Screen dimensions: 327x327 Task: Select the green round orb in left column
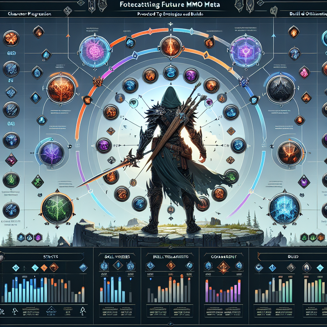[x=11, y=180]
